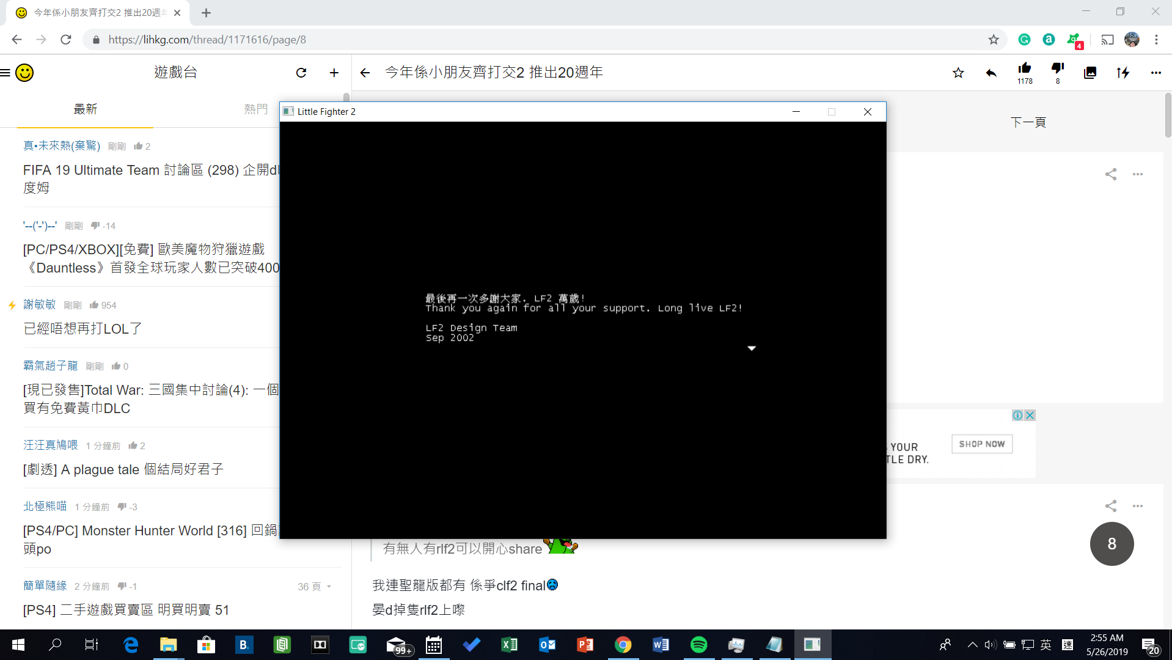
Task: Bookmark this thread with the star icon
Action: 958,73
